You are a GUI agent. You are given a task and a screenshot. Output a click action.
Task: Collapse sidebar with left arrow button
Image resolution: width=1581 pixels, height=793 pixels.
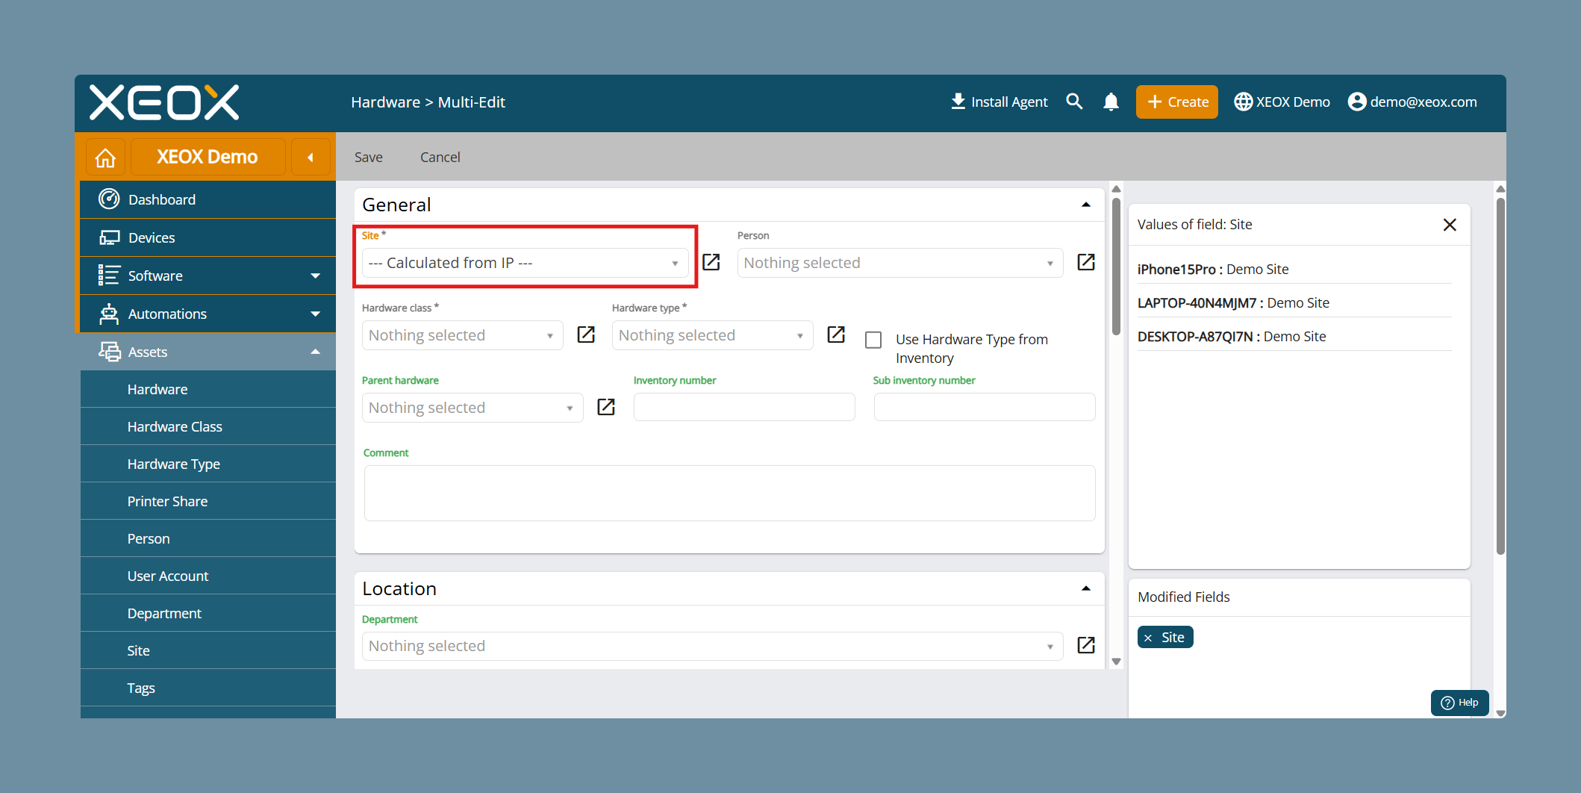(311, 158)
